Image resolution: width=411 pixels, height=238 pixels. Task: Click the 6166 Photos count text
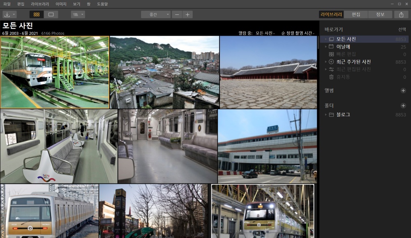coord(53,33)
